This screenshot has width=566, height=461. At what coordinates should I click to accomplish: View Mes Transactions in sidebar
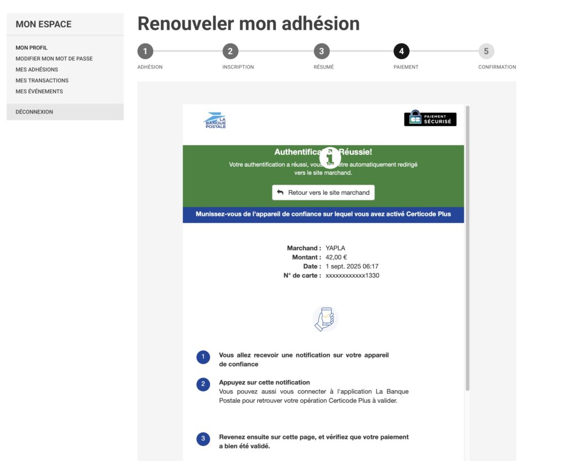[x=42, y=81]
